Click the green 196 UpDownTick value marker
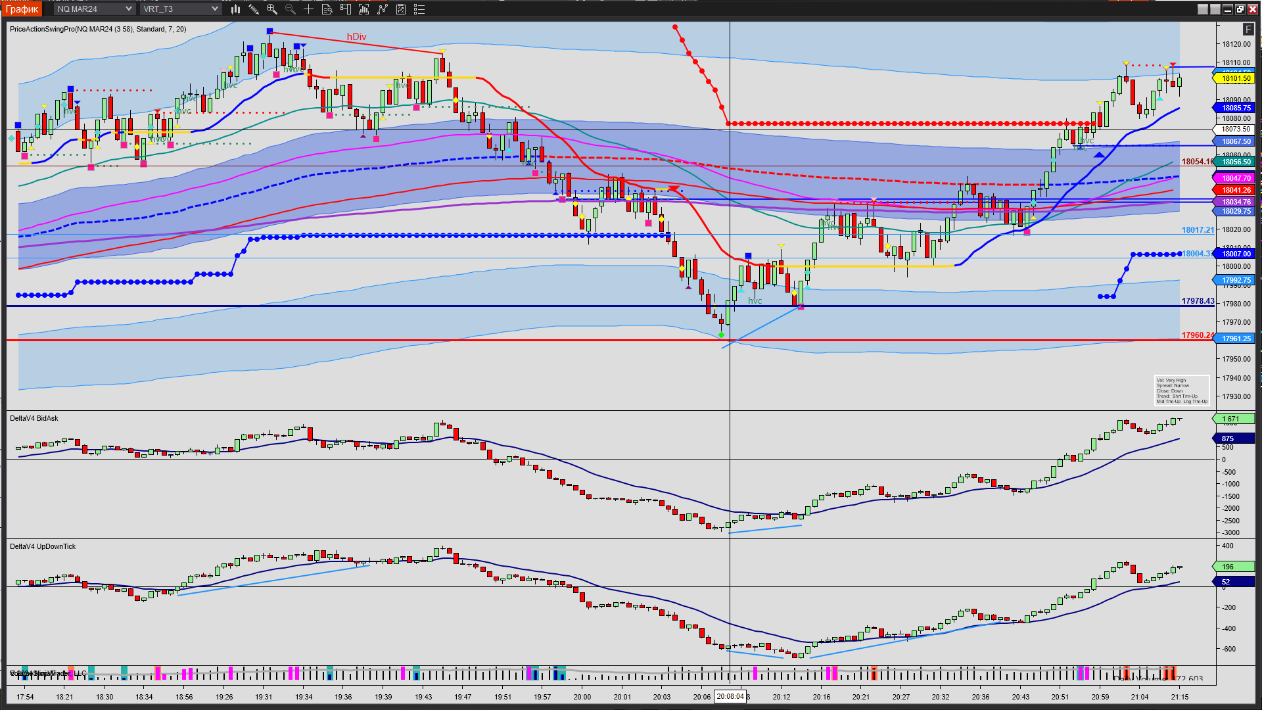 click(x=1233, y=567)
